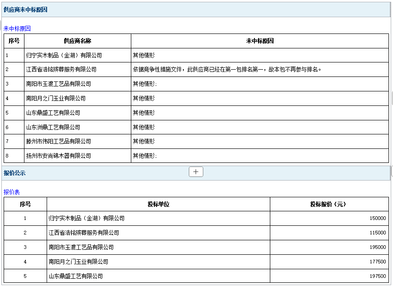Click 其他情形 reason for 山东洲鼎工艺
The image size is (393, 286).
click(144, 127)
